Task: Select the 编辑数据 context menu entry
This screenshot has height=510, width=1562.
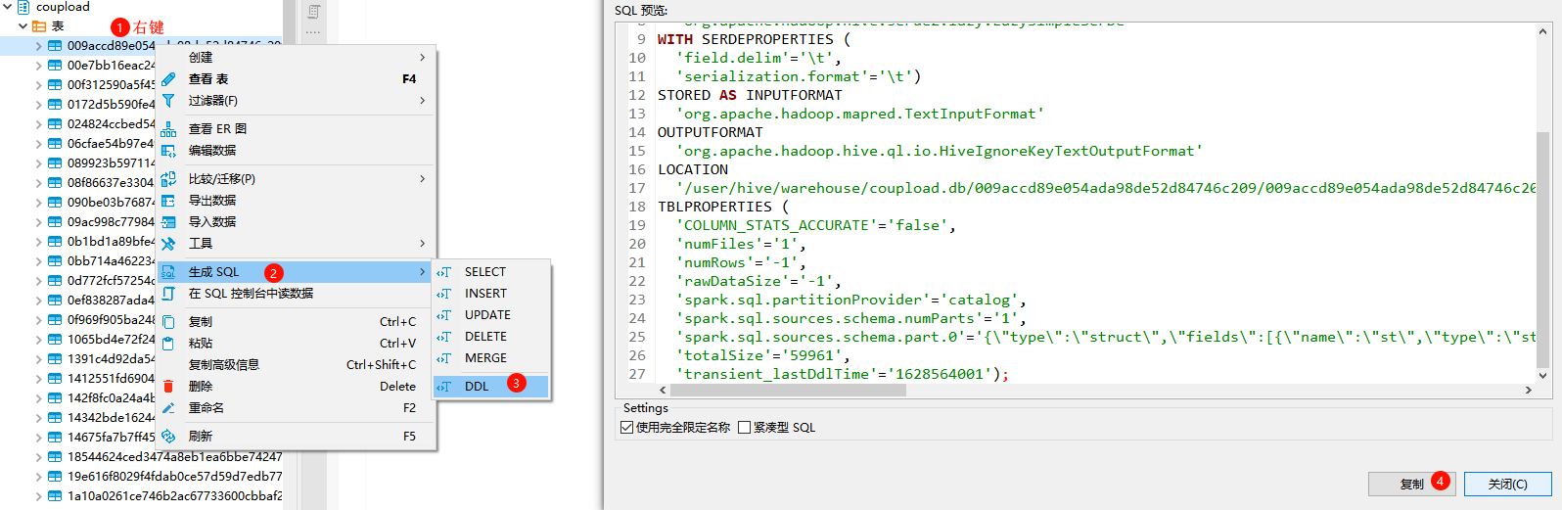Action: (212, 151)
